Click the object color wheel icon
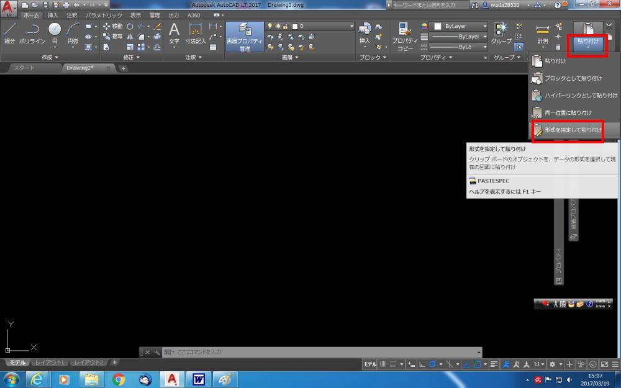The height and width of the screenshot is (388, 621). (424, 26)
